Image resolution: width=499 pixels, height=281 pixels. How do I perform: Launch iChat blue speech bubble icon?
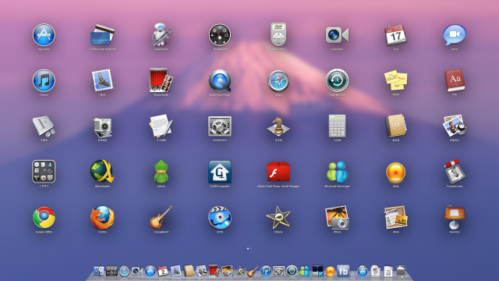455,34
